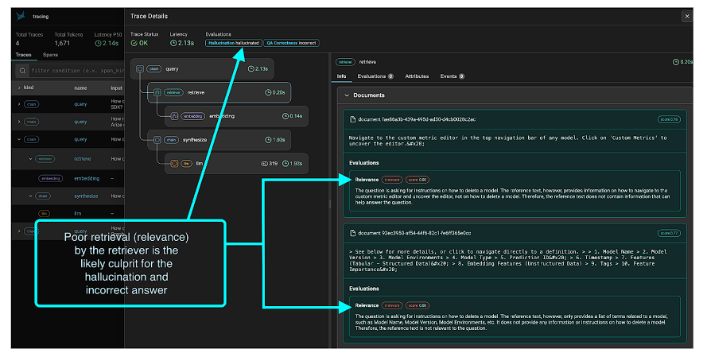707x357 pixels.
Task: Open the synthesize name link in the traces table
Action: tap(86, 196)
